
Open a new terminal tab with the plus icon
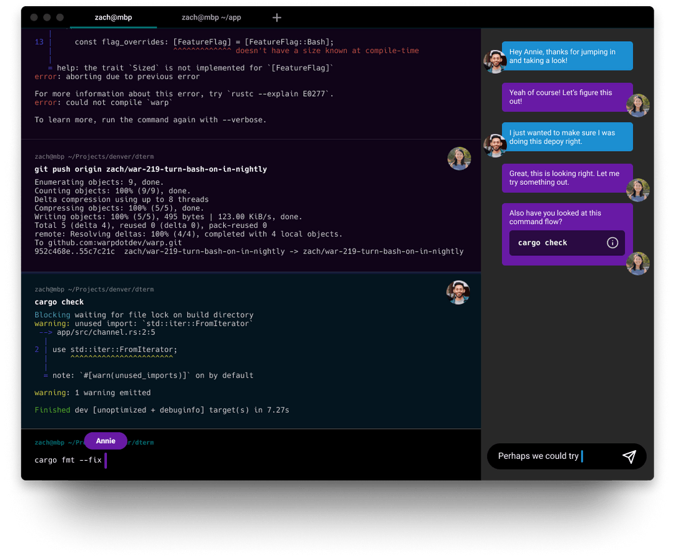tap(276, 17)
